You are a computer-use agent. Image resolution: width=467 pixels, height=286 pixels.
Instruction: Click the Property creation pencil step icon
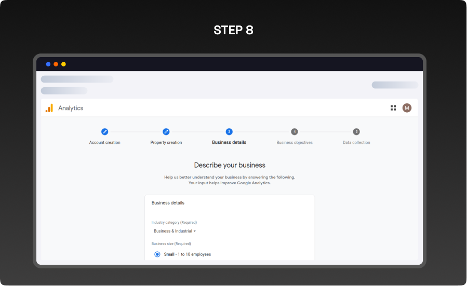coord(166,132)
